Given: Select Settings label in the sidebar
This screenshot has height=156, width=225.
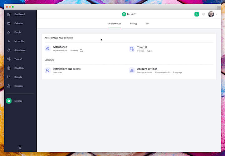Looking at the screenshot, I should point(18,101).
